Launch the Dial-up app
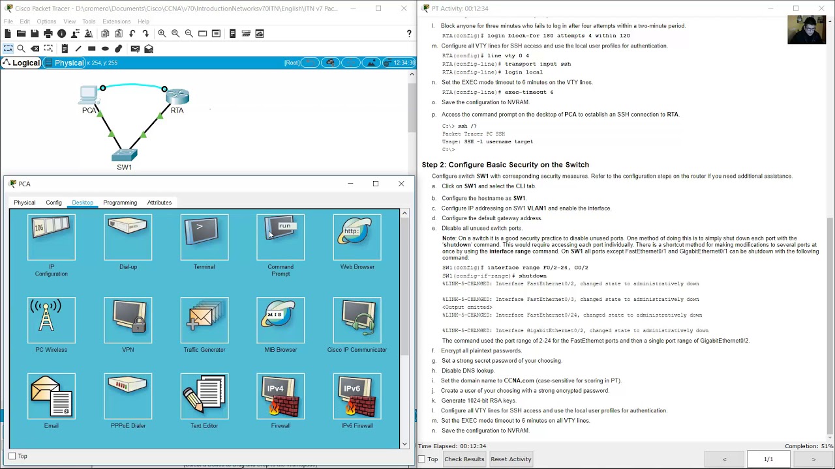 click(x=128, y=238)
